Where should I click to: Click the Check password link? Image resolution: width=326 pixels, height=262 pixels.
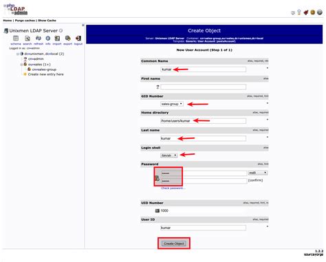(x=173, y=188)
